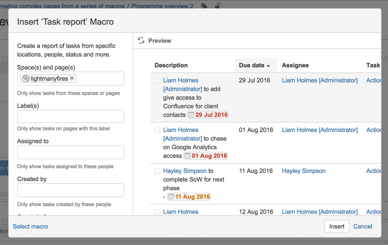
Task: Click the 11 Aug 2016 date lozenge
Action: click(189, 197)
